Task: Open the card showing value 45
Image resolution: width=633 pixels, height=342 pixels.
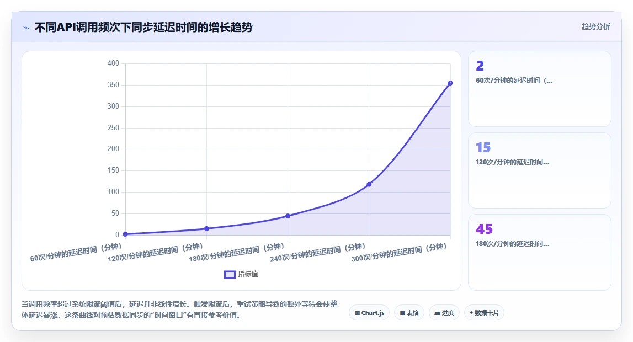Action: tap(539, 252)
